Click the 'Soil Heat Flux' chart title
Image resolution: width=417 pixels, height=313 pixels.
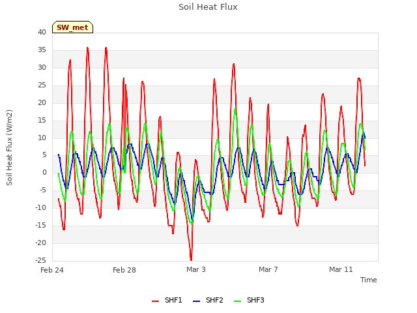point(208,7)
